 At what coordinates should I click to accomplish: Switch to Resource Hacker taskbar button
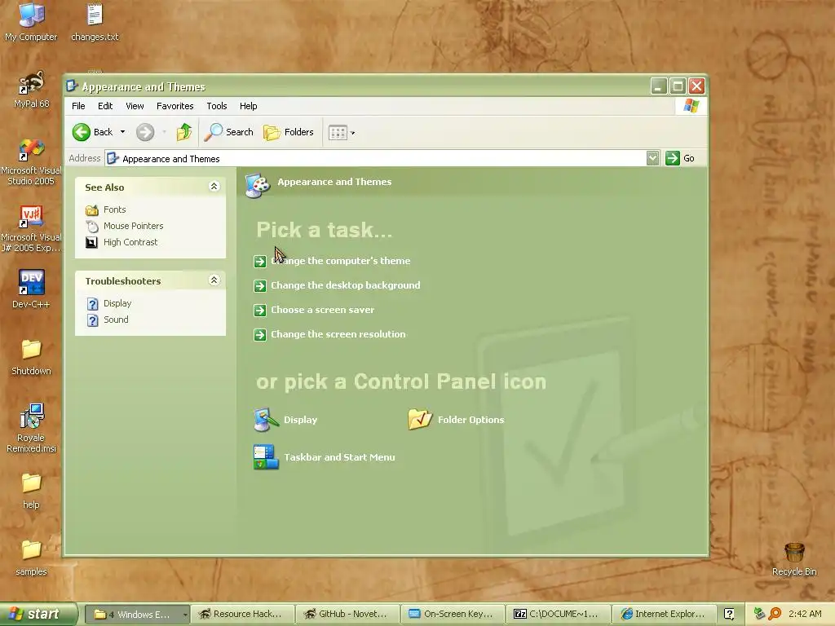(x=242, y=615)
